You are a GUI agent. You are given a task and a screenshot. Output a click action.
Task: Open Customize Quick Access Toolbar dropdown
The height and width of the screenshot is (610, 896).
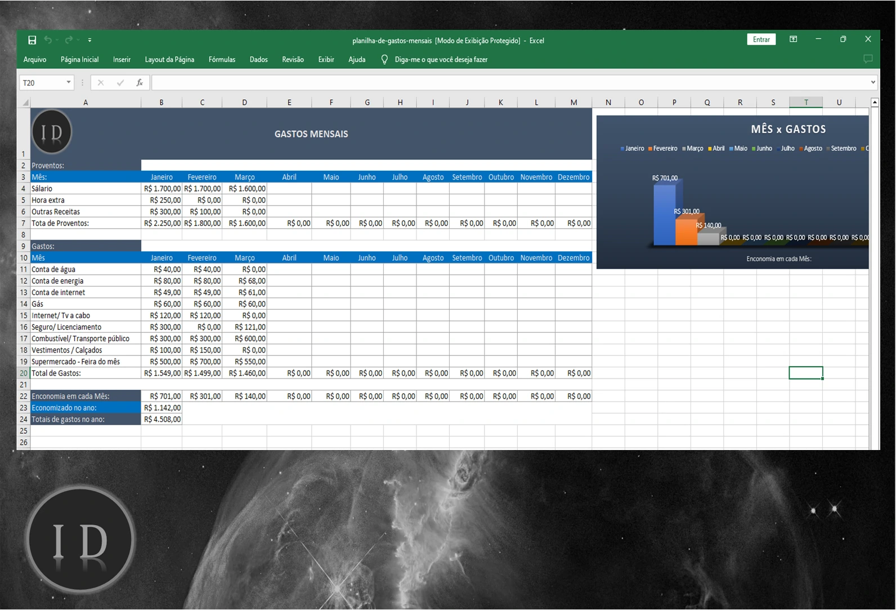pyautogui.click(x=90, y=40)
